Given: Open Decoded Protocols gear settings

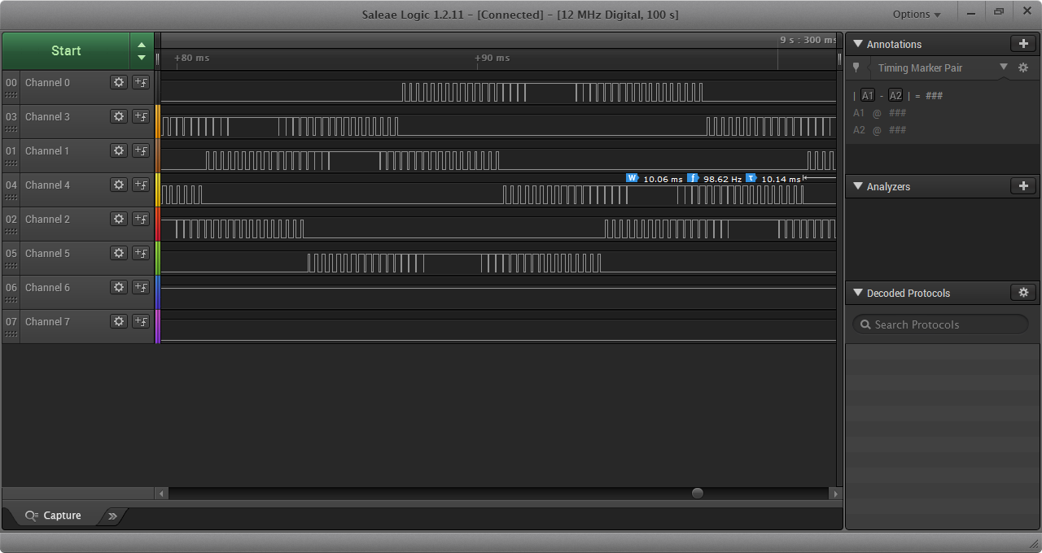Looking at the screenshot, I should pos(1023,293).
